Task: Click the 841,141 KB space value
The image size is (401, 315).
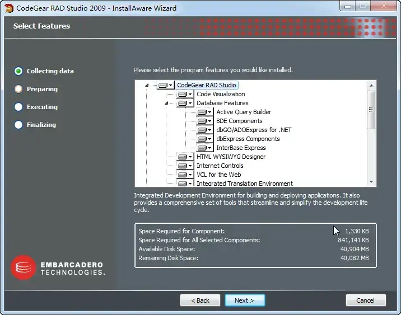Action: 353,240
